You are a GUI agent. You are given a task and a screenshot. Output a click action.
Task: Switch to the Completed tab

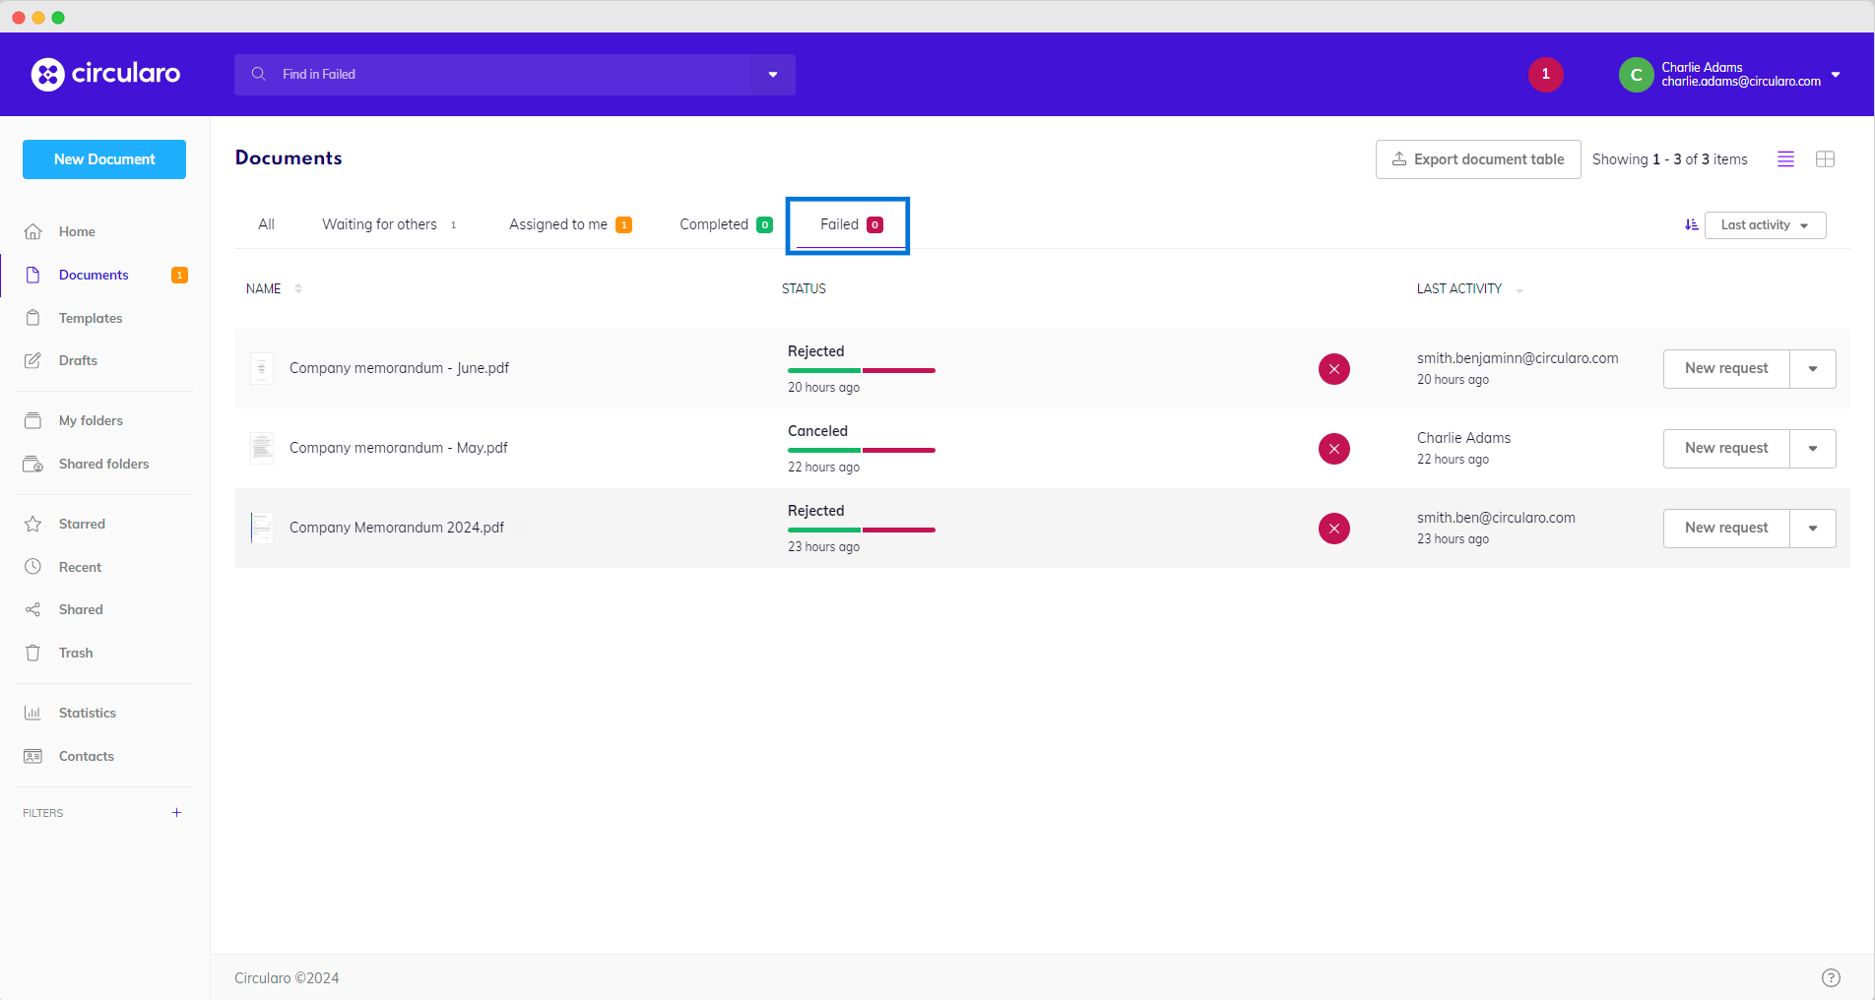[x=725, y=224]
